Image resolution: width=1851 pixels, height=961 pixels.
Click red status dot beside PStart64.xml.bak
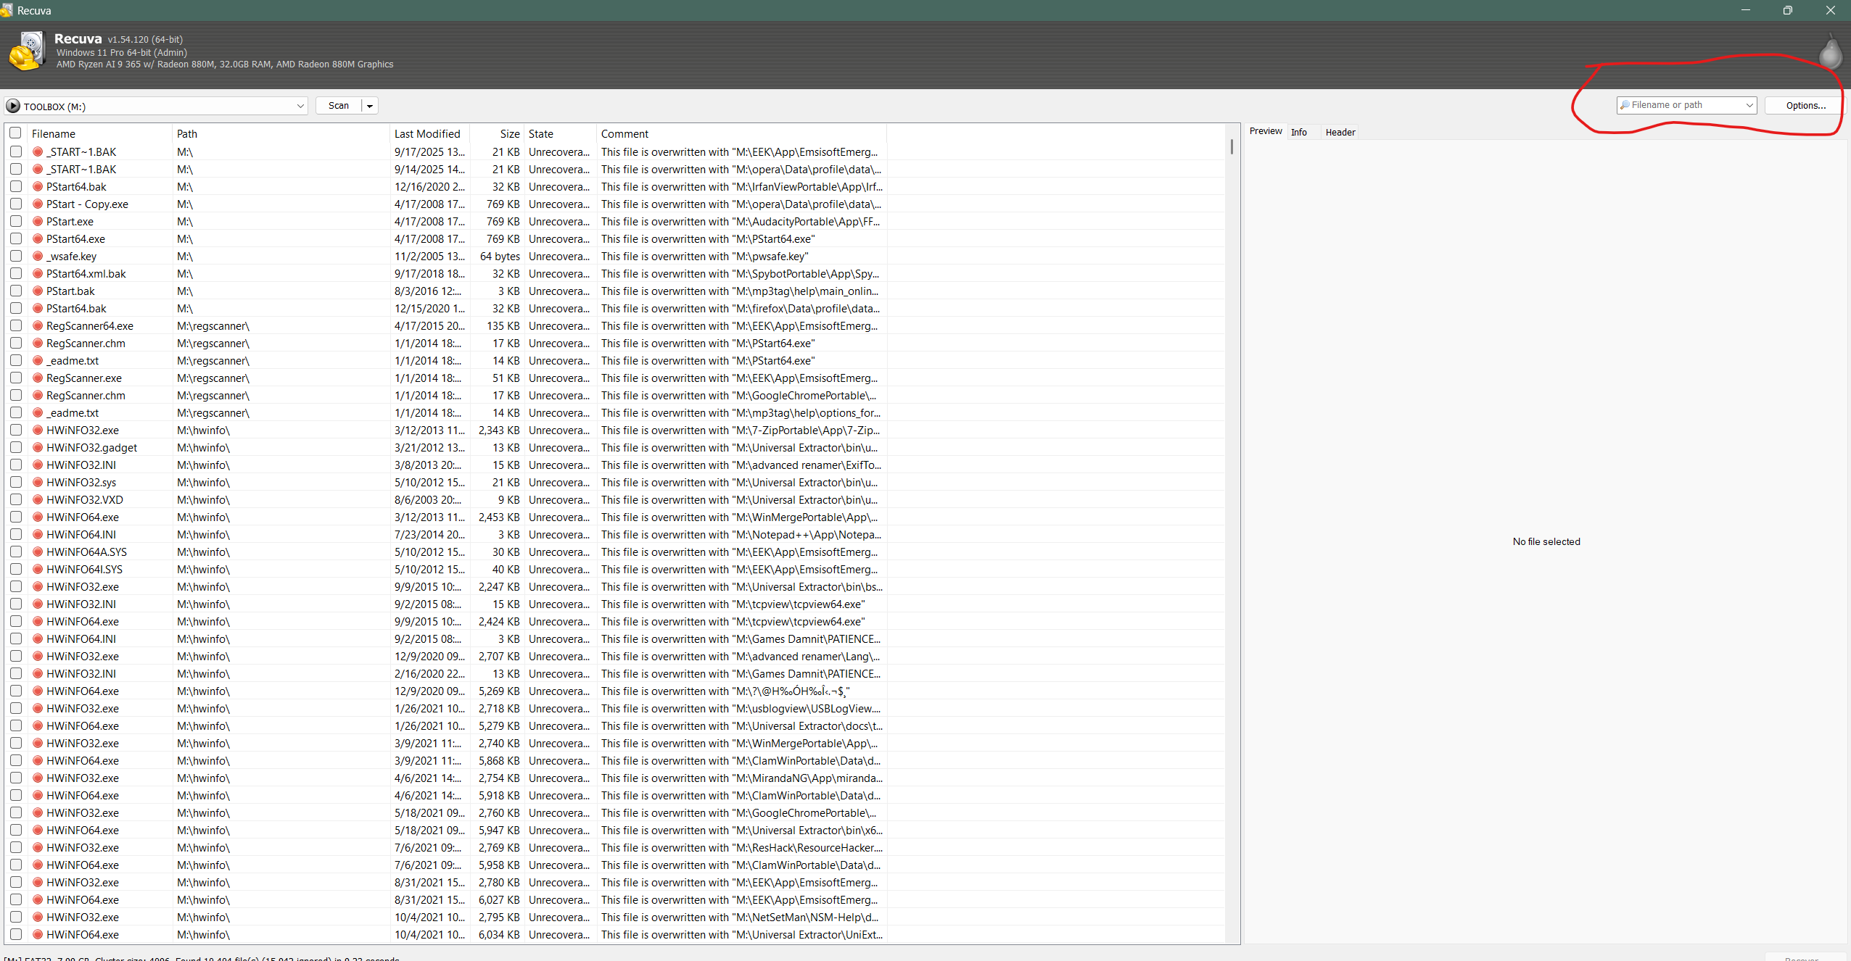coord(38,274)
